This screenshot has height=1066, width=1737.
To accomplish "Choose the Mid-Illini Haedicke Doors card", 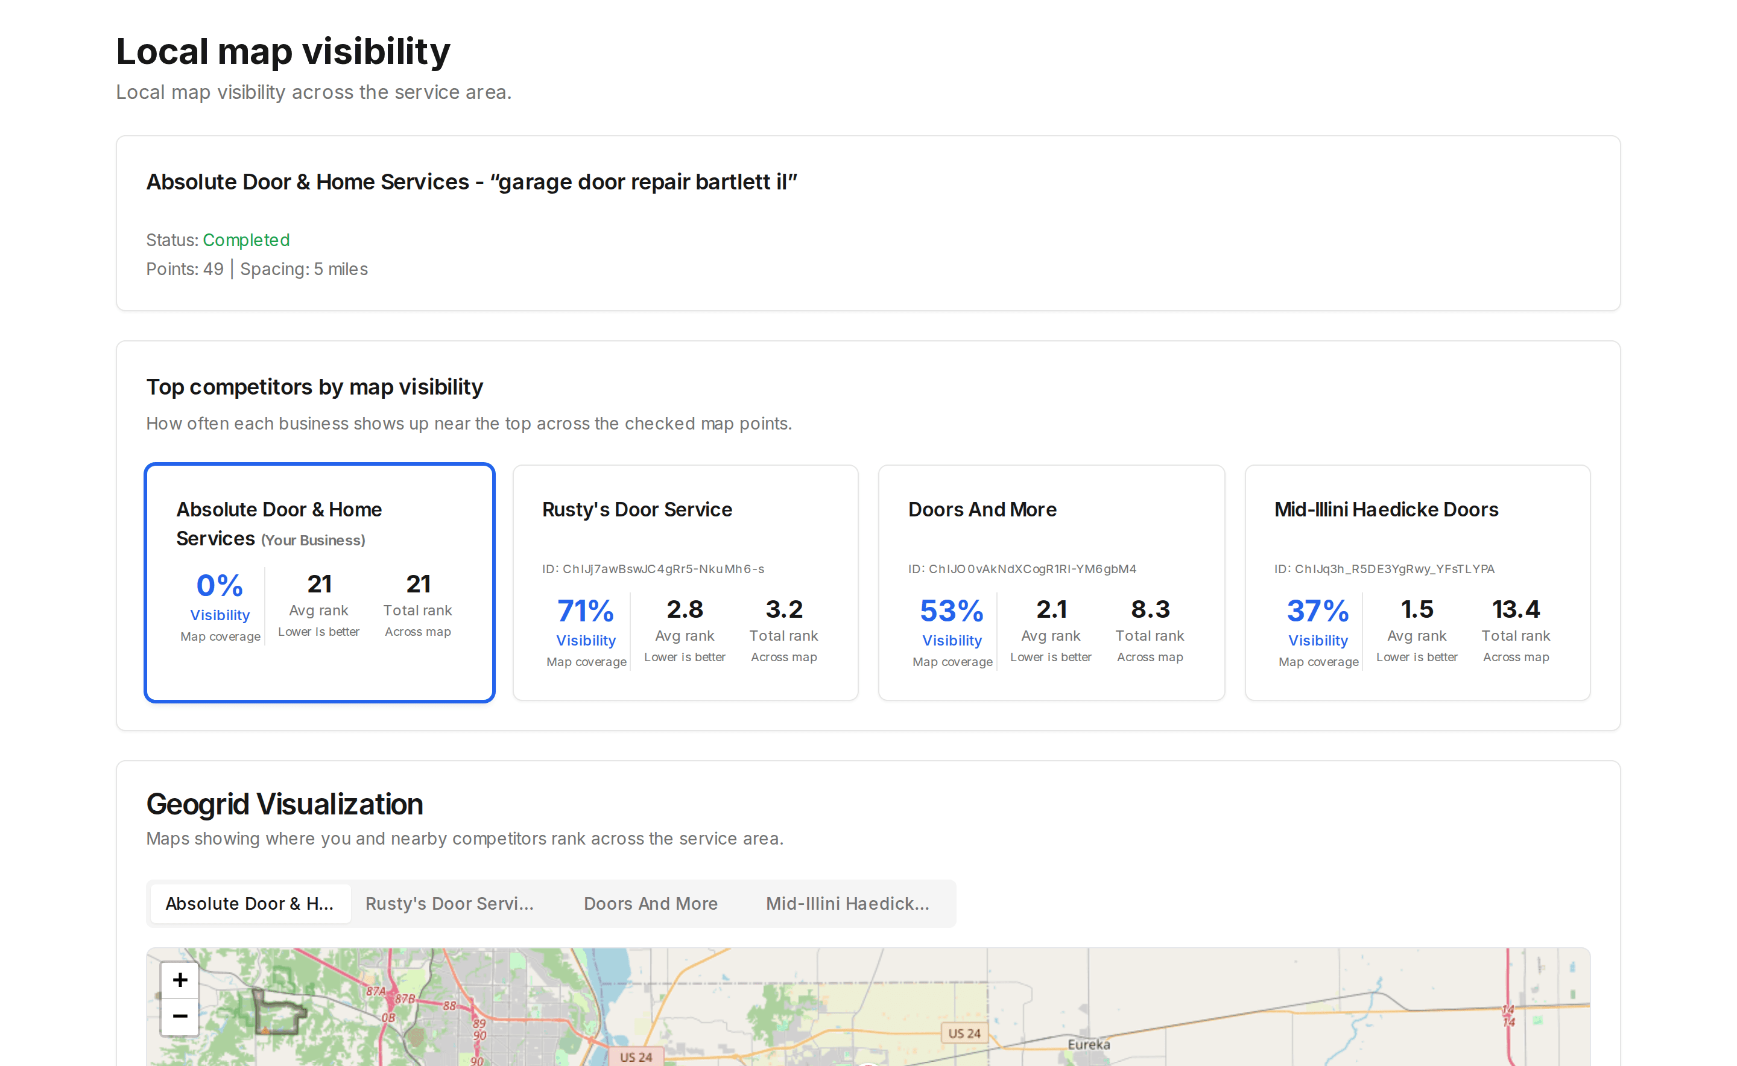I will (x=1417, y=582).
